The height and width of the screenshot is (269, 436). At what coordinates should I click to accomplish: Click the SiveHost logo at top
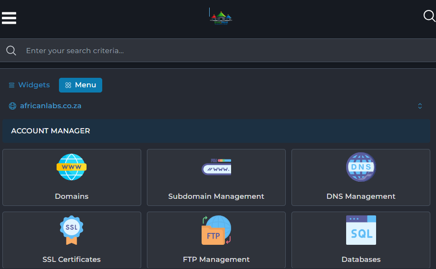pos(221,18)
